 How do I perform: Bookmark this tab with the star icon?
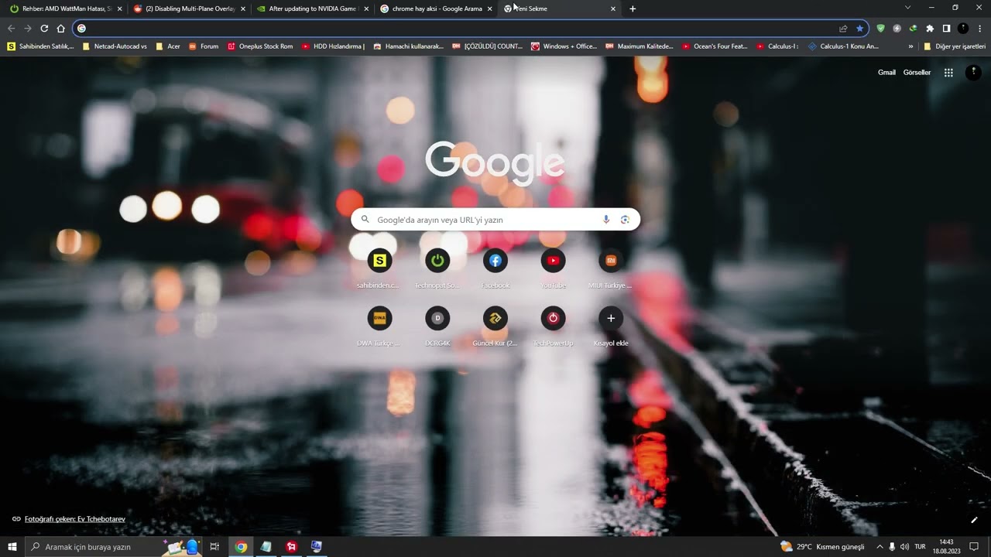tap(859, 29)
